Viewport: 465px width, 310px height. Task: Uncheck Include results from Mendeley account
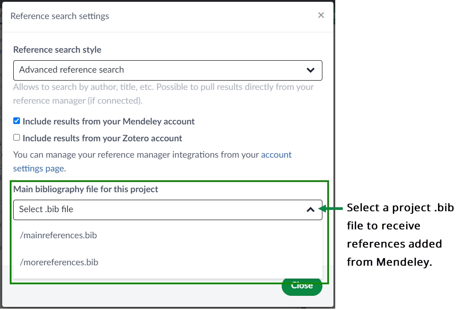point(17,121)
